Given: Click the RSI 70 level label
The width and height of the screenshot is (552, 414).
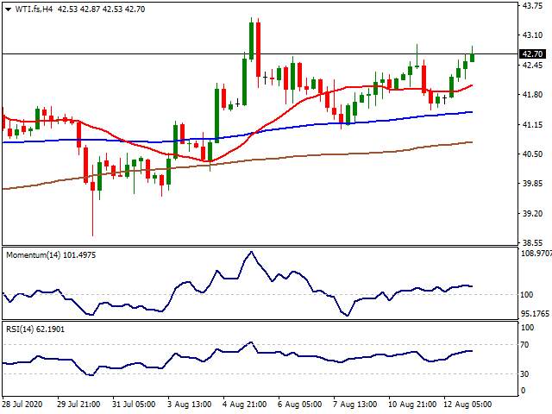Looking at the screenshot, I should tap(525, 345).
